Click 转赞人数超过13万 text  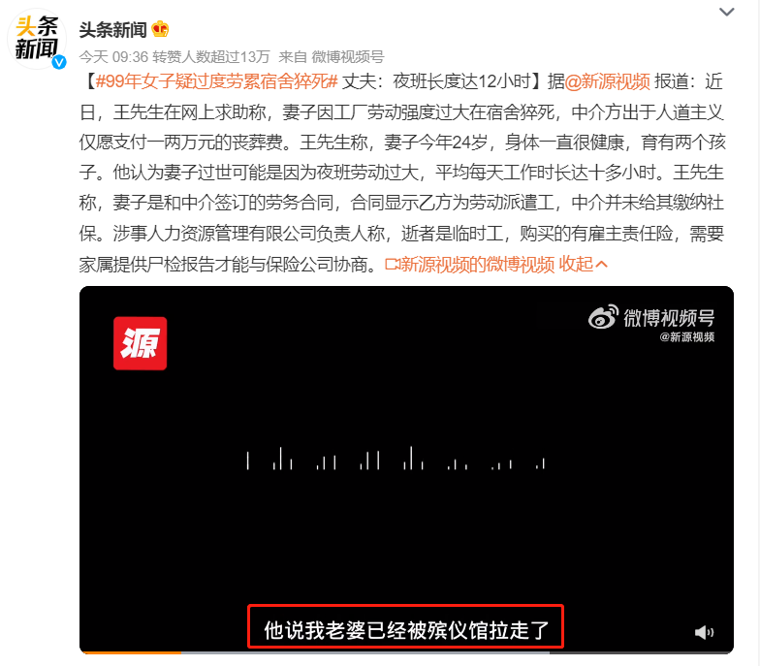(211, 57)
